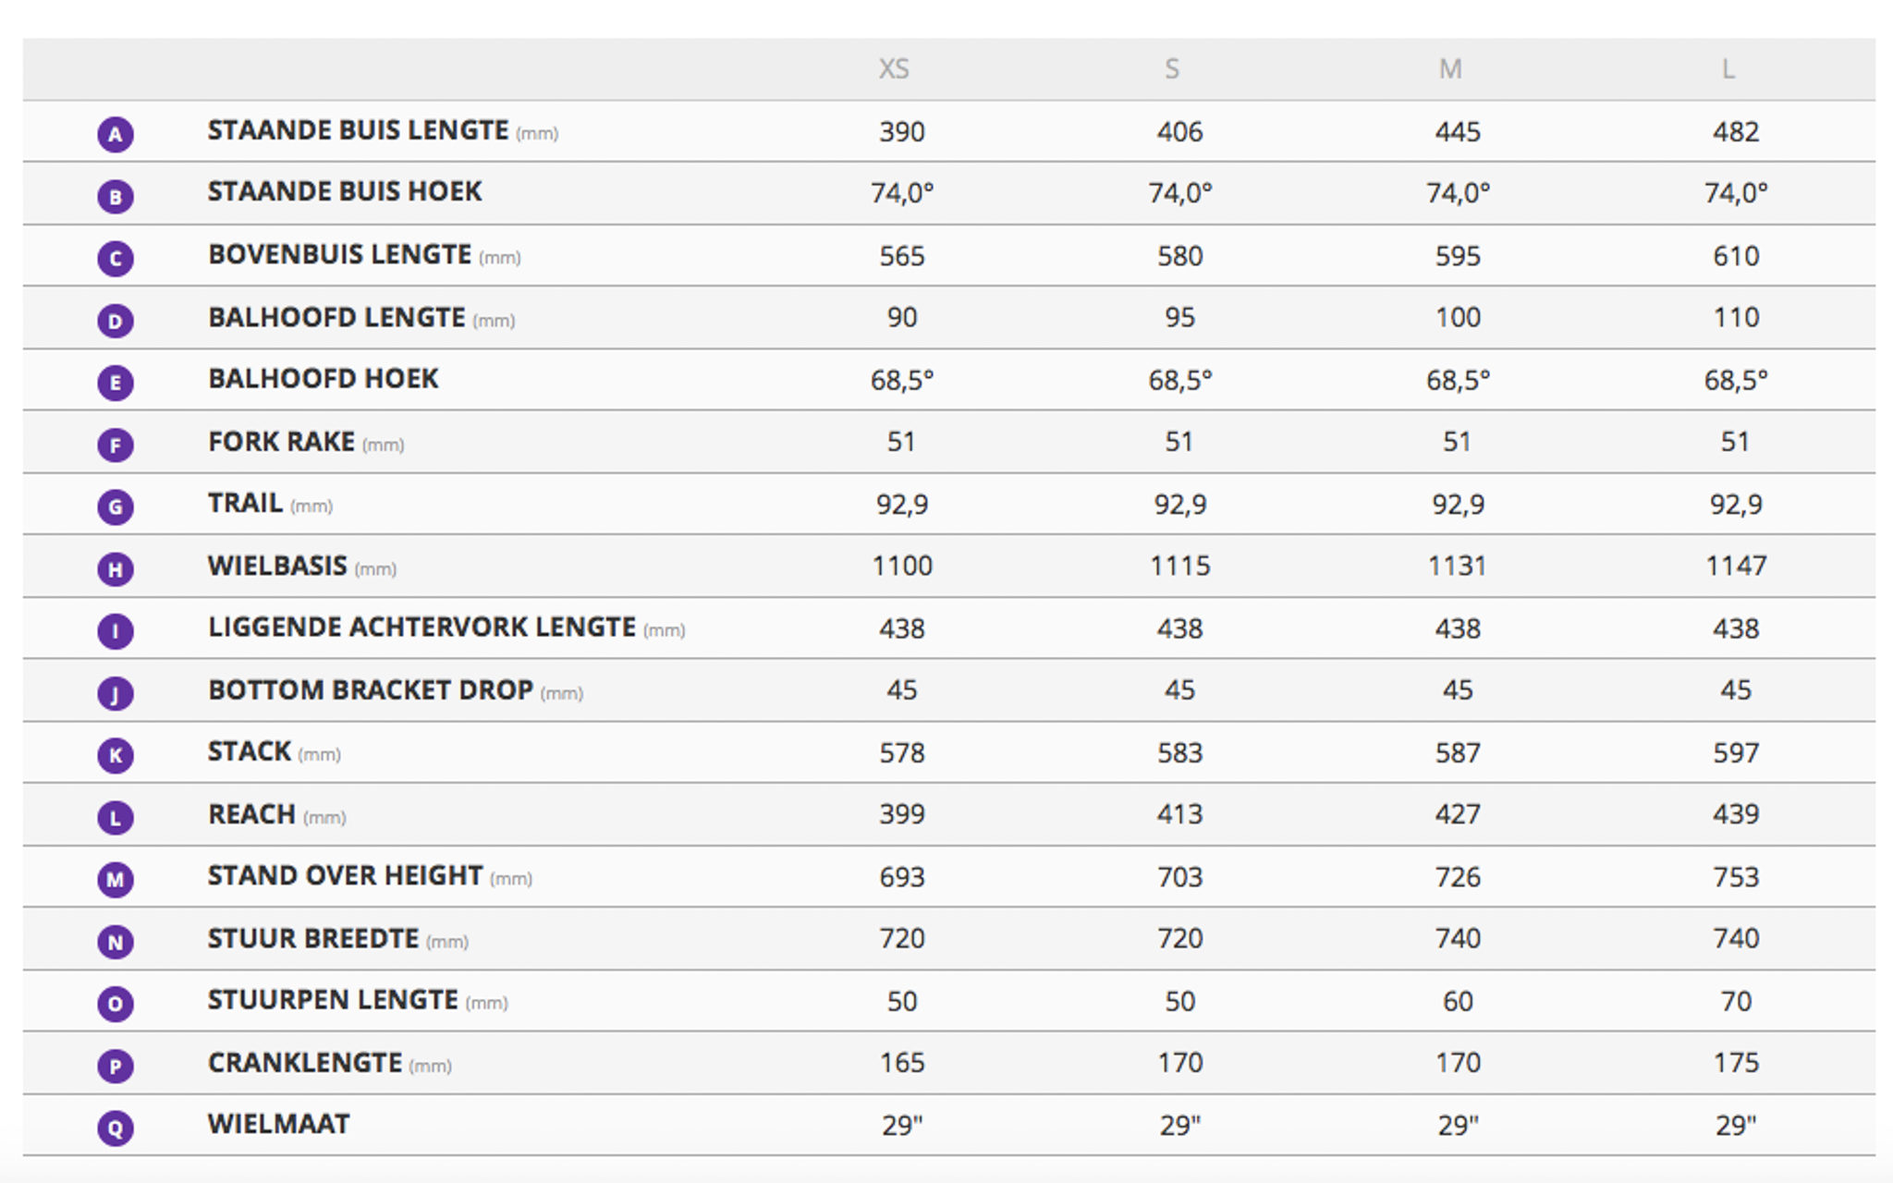The image size is (1893, 1183).
Task: Click the P icon beside Cranklengte
Action: click(116, 1066)
